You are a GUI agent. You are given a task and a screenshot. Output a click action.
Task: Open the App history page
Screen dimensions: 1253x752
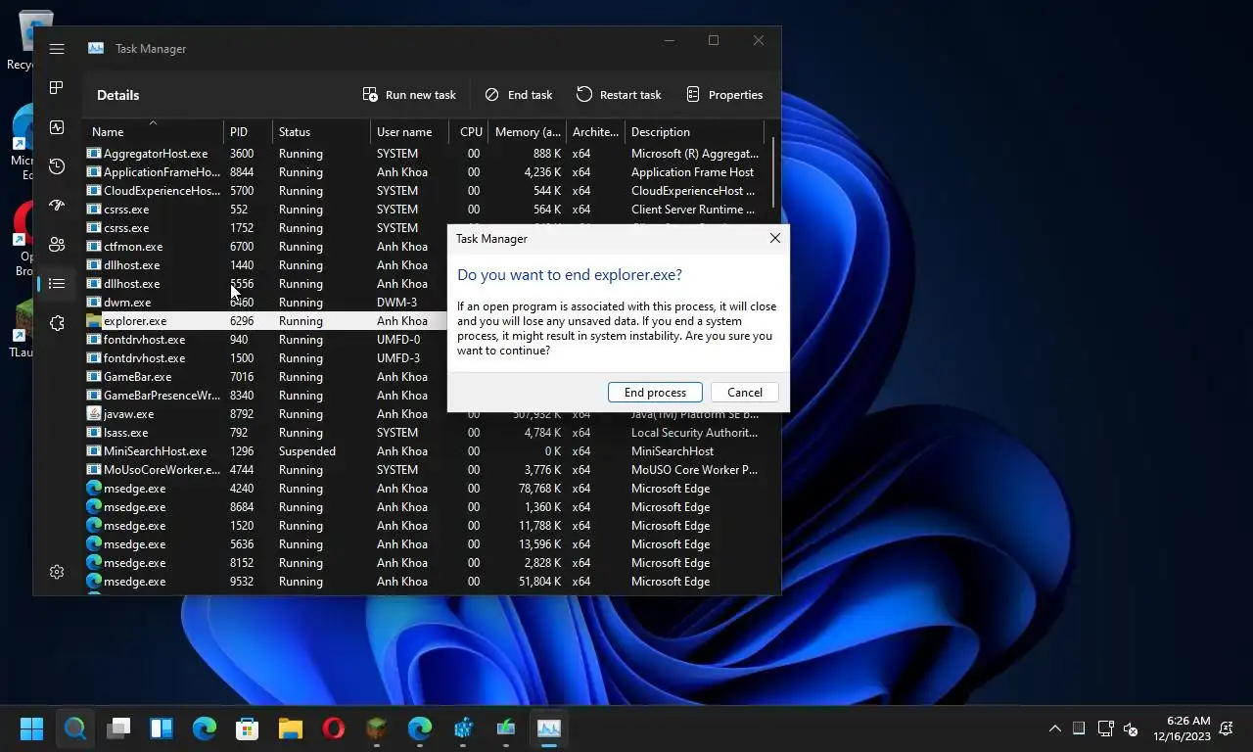(x=57, y=166)
